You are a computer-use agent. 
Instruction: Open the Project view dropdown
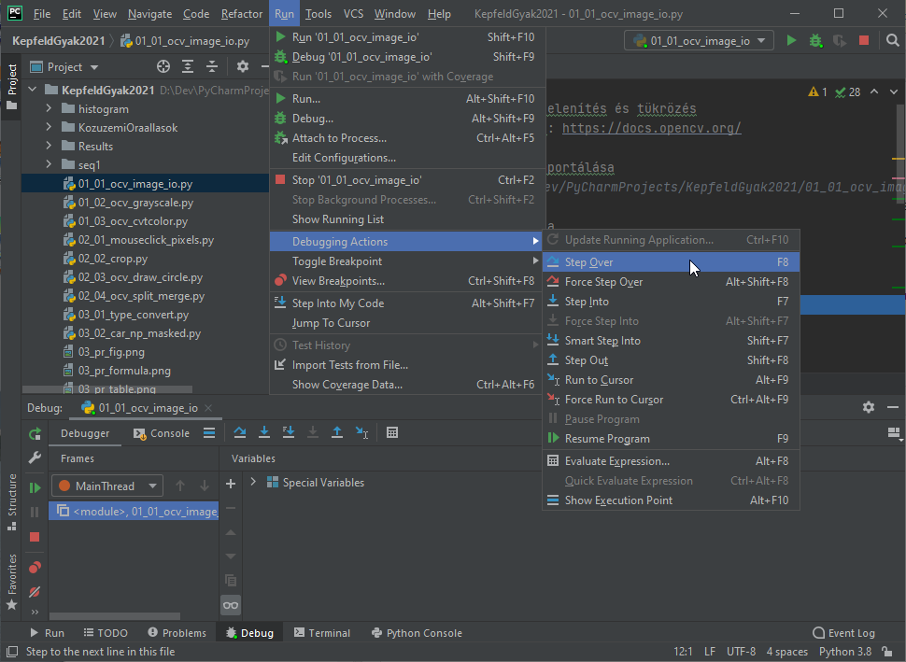click(x=64, y=67)
